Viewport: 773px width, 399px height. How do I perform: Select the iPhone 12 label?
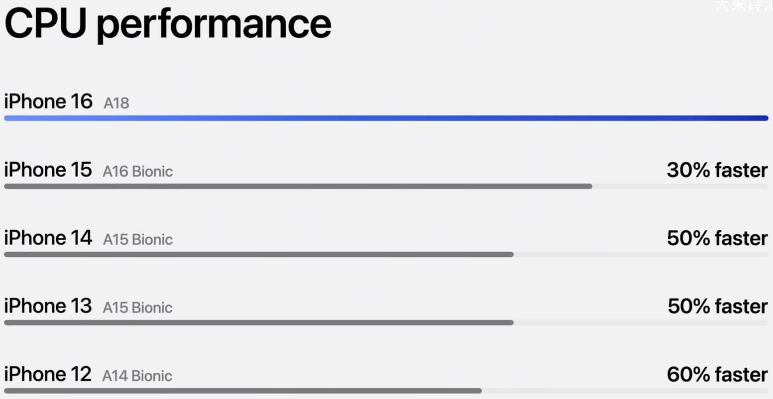tap(48, 374)
